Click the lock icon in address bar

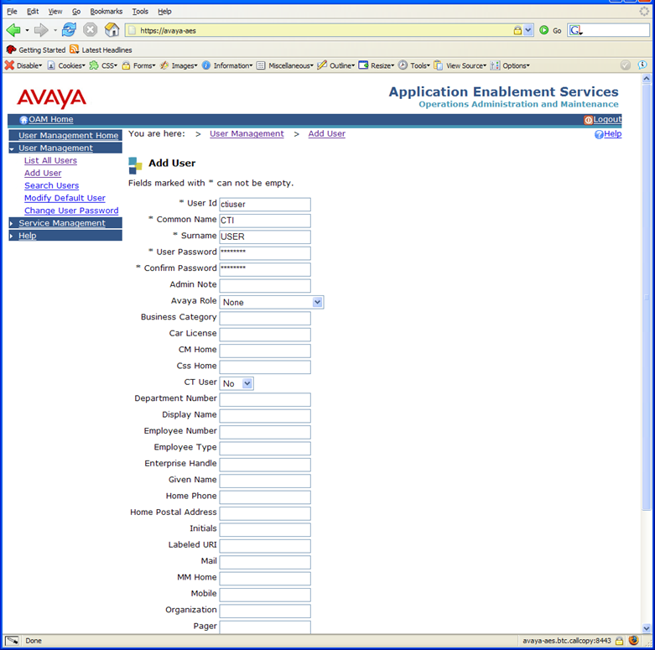(x=517, y=30)
